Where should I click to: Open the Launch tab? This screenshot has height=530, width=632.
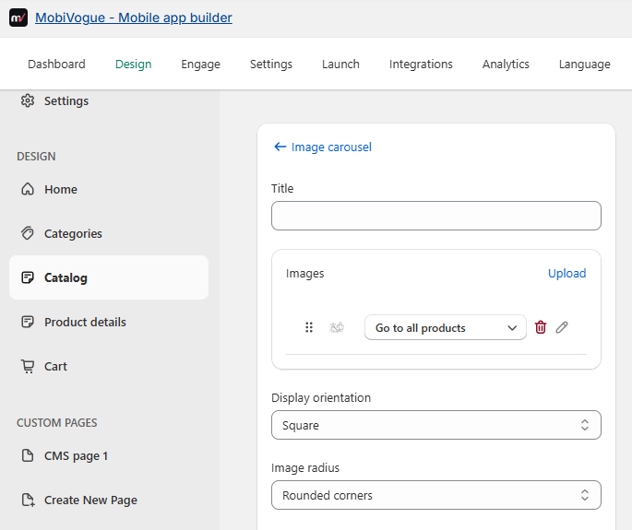340,64
